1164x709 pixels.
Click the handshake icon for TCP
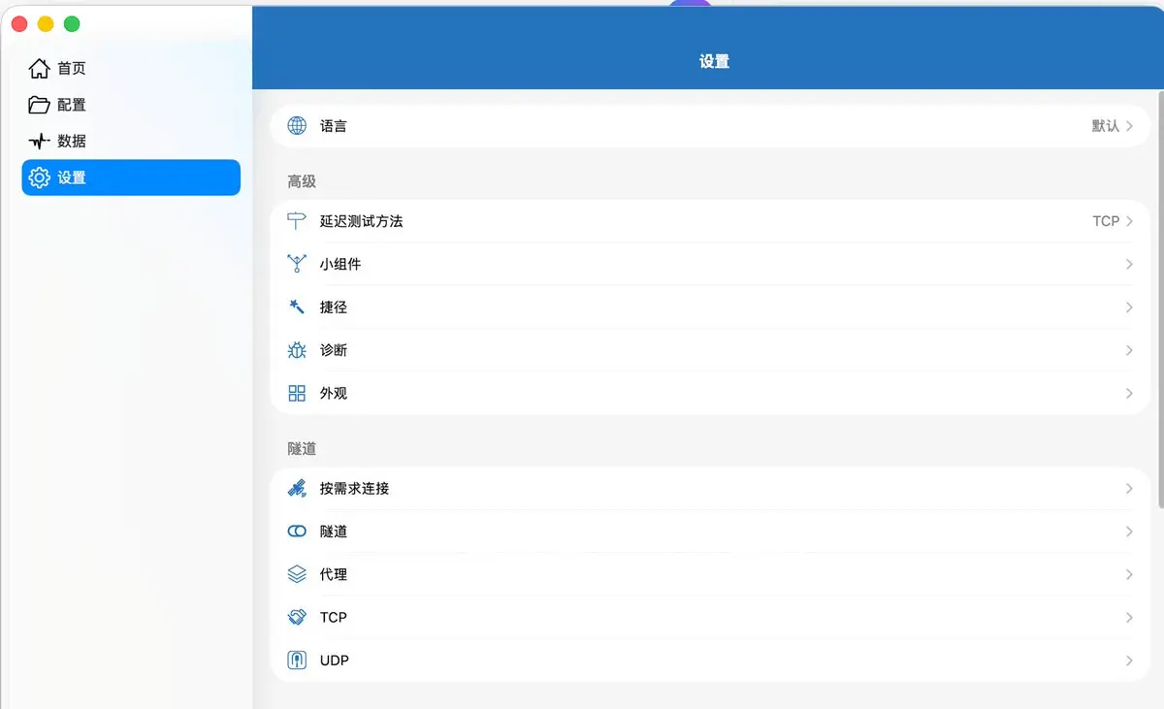[x=298, y=617]
